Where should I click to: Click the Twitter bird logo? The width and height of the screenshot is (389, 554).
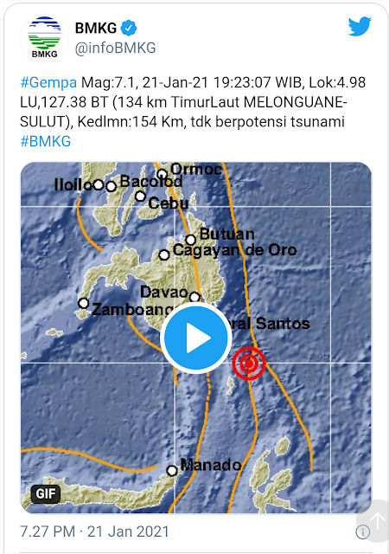click(360, 26)
